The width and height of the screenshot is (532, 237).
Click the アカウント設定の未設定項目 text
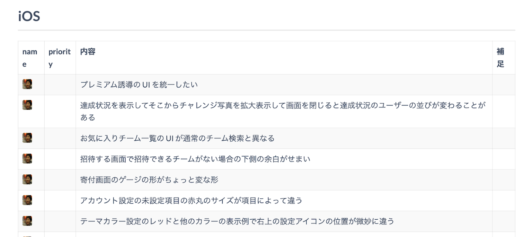[191, 201]
